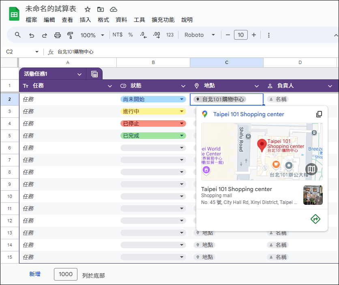This screenshot has width=339, height=285.
Task: Collapse the toolbar with caret icon
Action: point(336,35)
